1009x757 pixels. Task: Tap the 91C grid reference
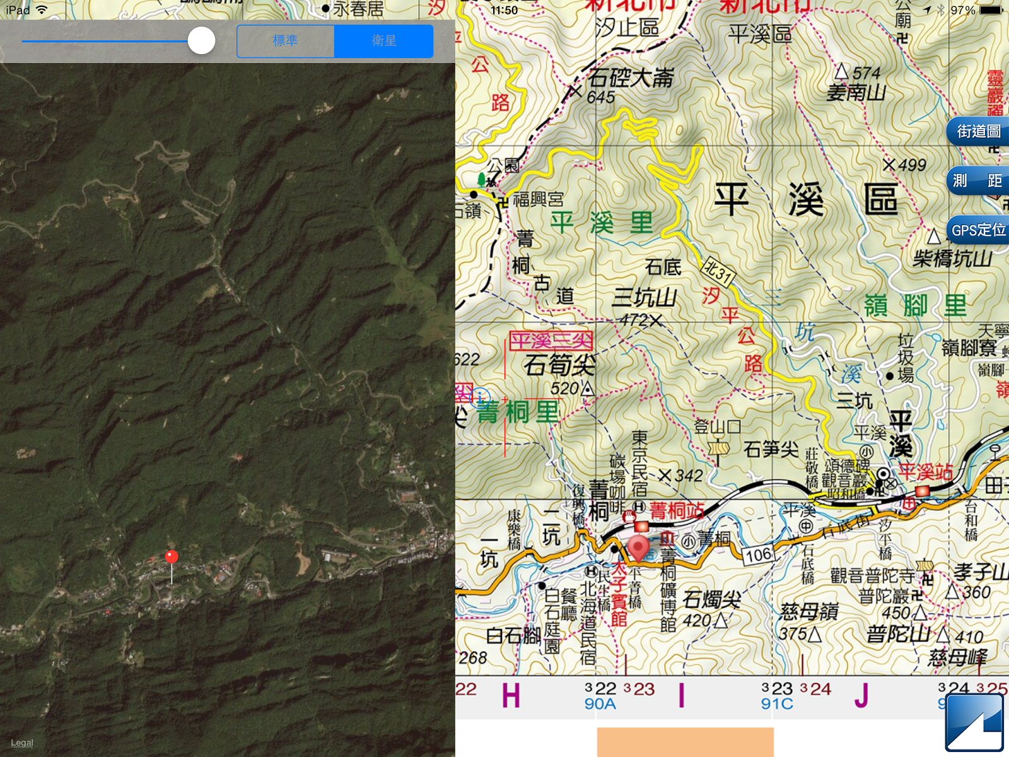pos(777,704)
